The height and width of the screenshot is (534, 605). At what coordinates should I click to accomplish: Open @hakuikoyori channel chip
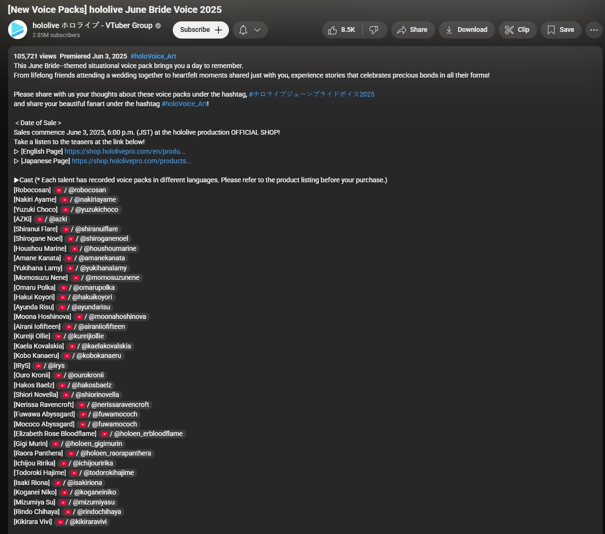tap(86, 297)
